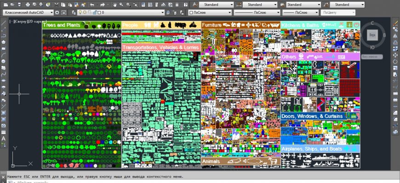Viewport: 400px width, 183px height.
Task: Open the Layer Properties Manager icon
Action: click(72, 12)
